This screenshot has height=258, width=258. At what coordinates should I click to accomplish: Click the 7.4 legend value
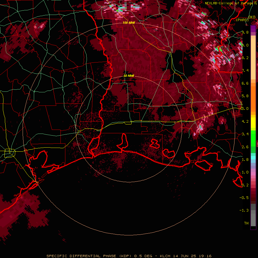(x=245, y=71)
